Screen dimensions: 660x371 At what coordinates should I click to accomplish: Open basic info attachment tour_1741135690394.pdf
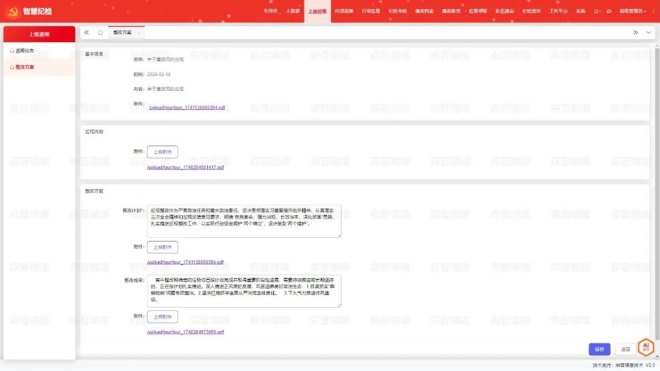point(187,108)
